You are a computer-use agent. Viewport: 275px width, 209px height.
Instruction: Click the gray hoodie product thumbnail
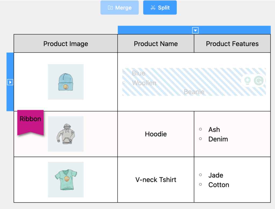(66, 134)
